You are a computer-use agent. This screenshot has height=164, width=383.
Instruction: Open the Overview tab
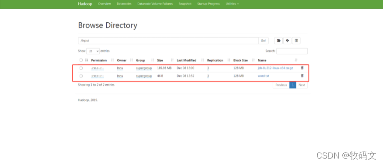(x=104, y=4)
